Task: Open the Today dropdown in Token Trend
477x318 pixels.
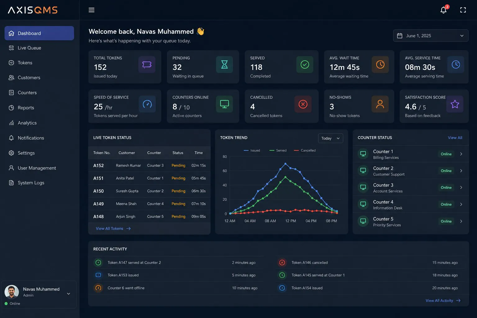Action: [x=330, y=138]
